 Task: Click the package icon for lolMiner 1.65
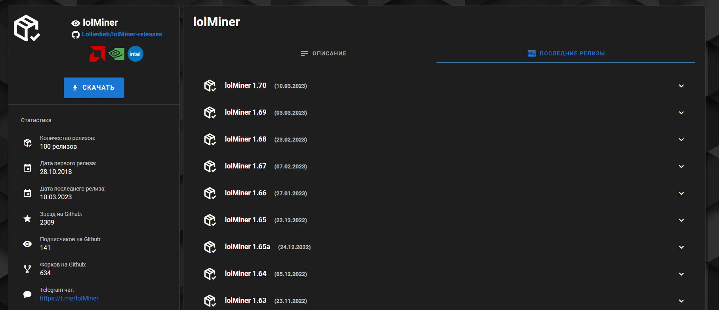click(210, 220)
